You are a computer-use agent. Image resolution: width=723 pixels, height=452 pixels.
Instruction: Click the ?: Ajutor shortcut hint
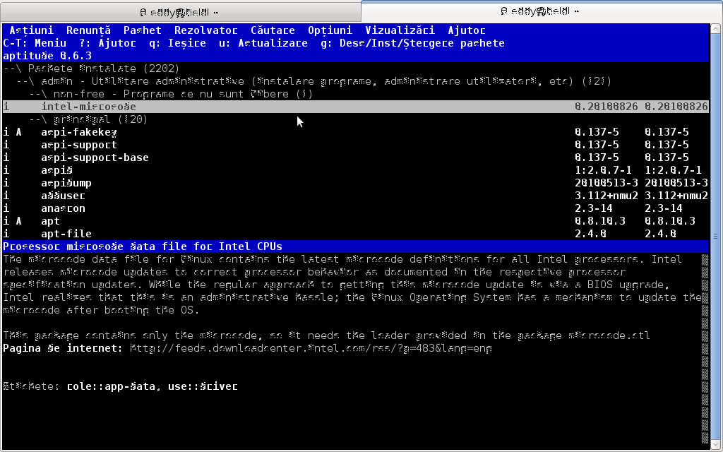point(107,43)
